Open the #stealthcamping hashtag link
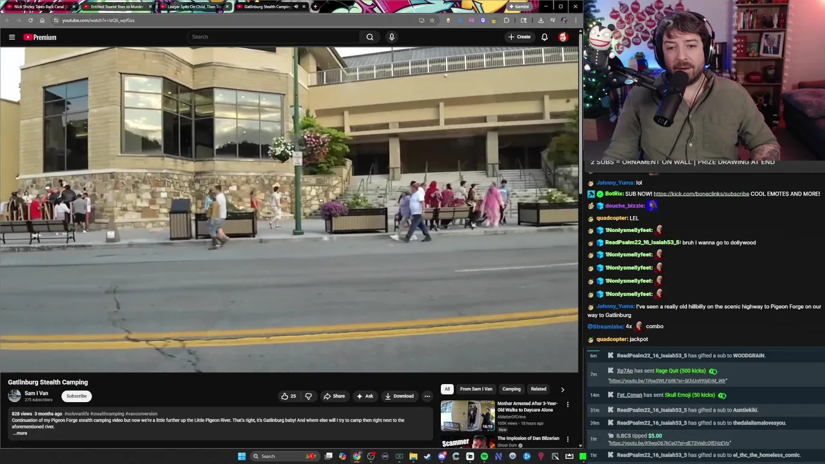The height and width of the screenshot is (464, 825). [x=107, y=414]
